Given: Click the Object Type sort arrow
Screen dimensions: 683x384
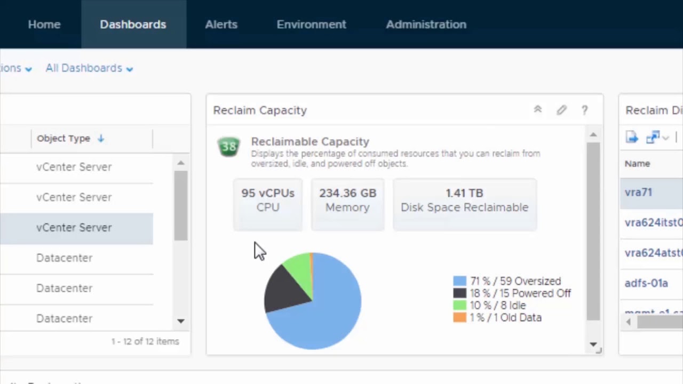Looking at the screenshot, I should 101,139.
